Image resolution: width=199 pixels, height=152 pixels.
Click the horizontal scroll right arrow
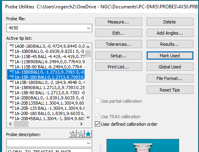tap(81, 124)
